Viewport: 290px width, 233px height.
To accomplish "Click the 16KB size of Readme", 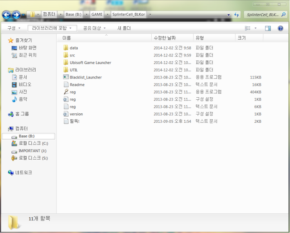I will [x=257, y=85].
